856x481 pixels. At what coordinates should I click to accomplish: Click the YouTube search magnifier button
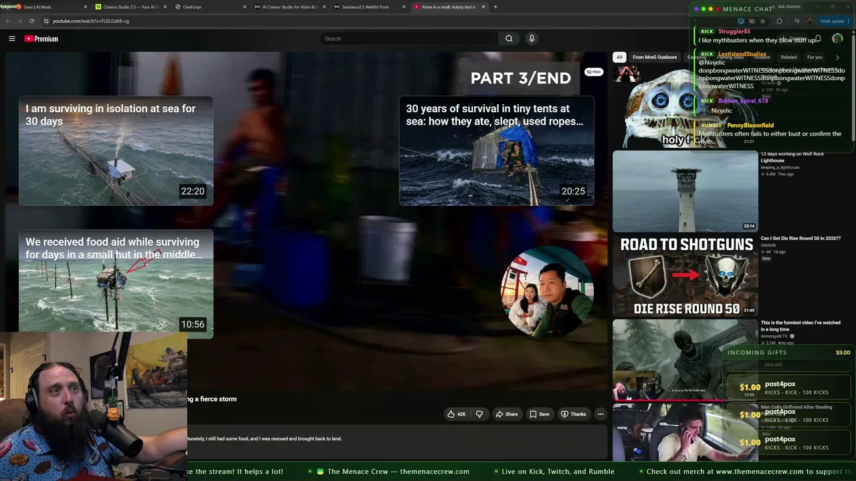click(509, 39)
